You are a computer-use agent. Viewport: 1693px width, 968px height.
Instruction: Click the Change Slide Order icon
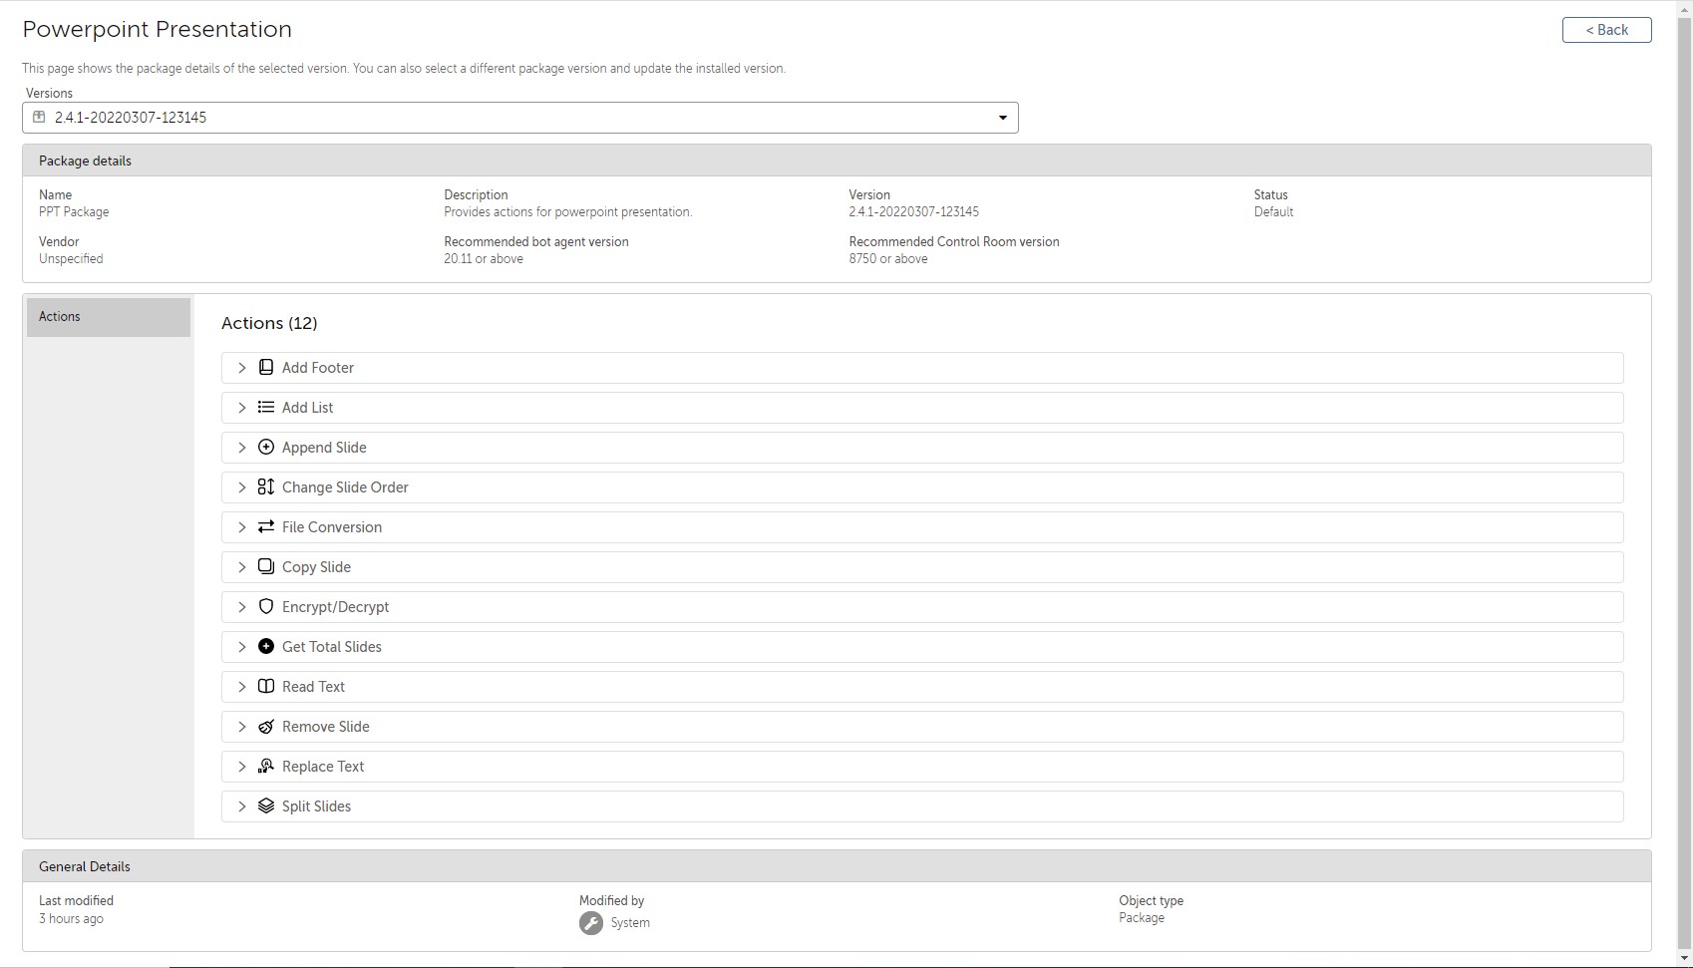tap(266, 487)
